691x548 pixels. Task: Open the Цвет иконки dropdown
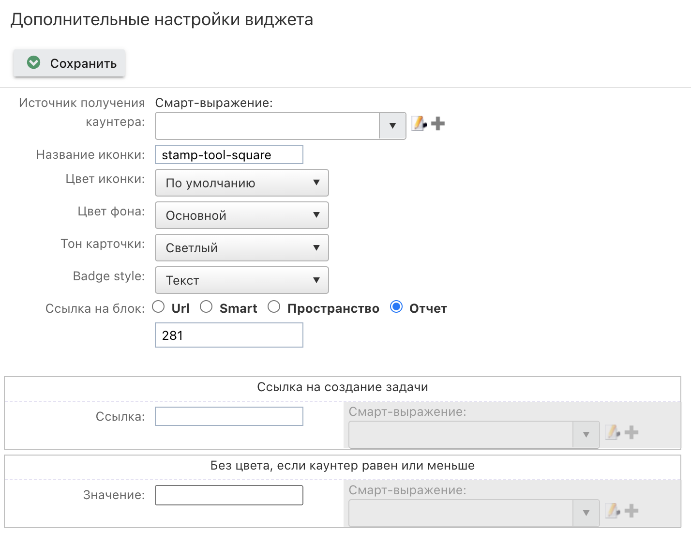click(x=242, y=183)
